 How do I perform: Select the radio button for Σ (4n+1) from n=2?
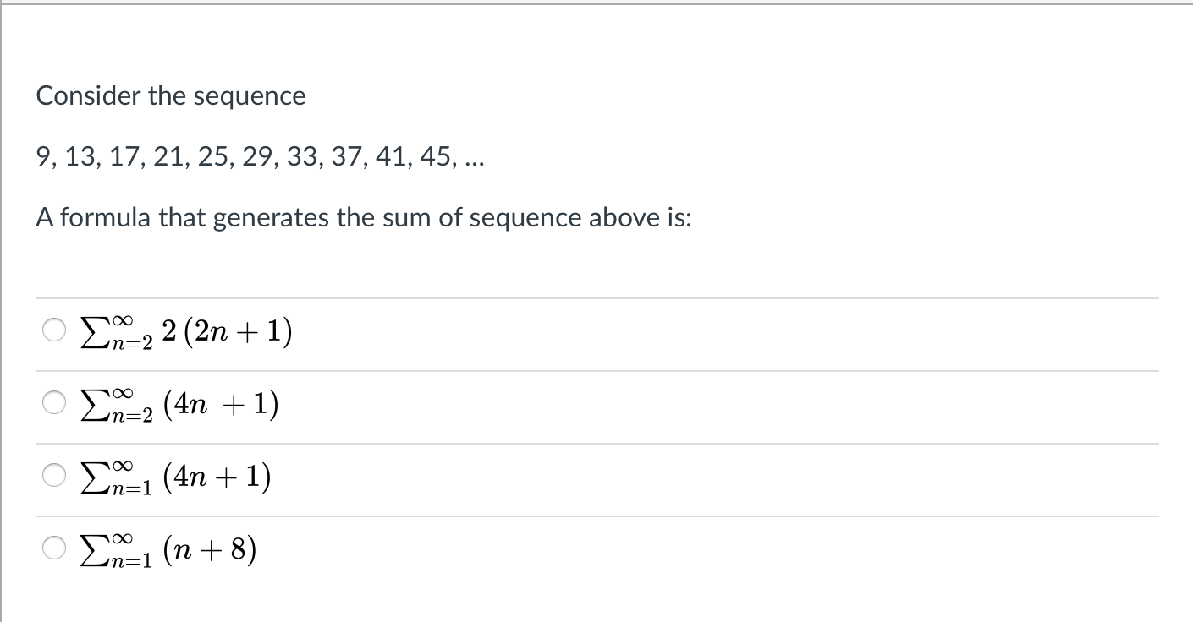tap(53, 403)
